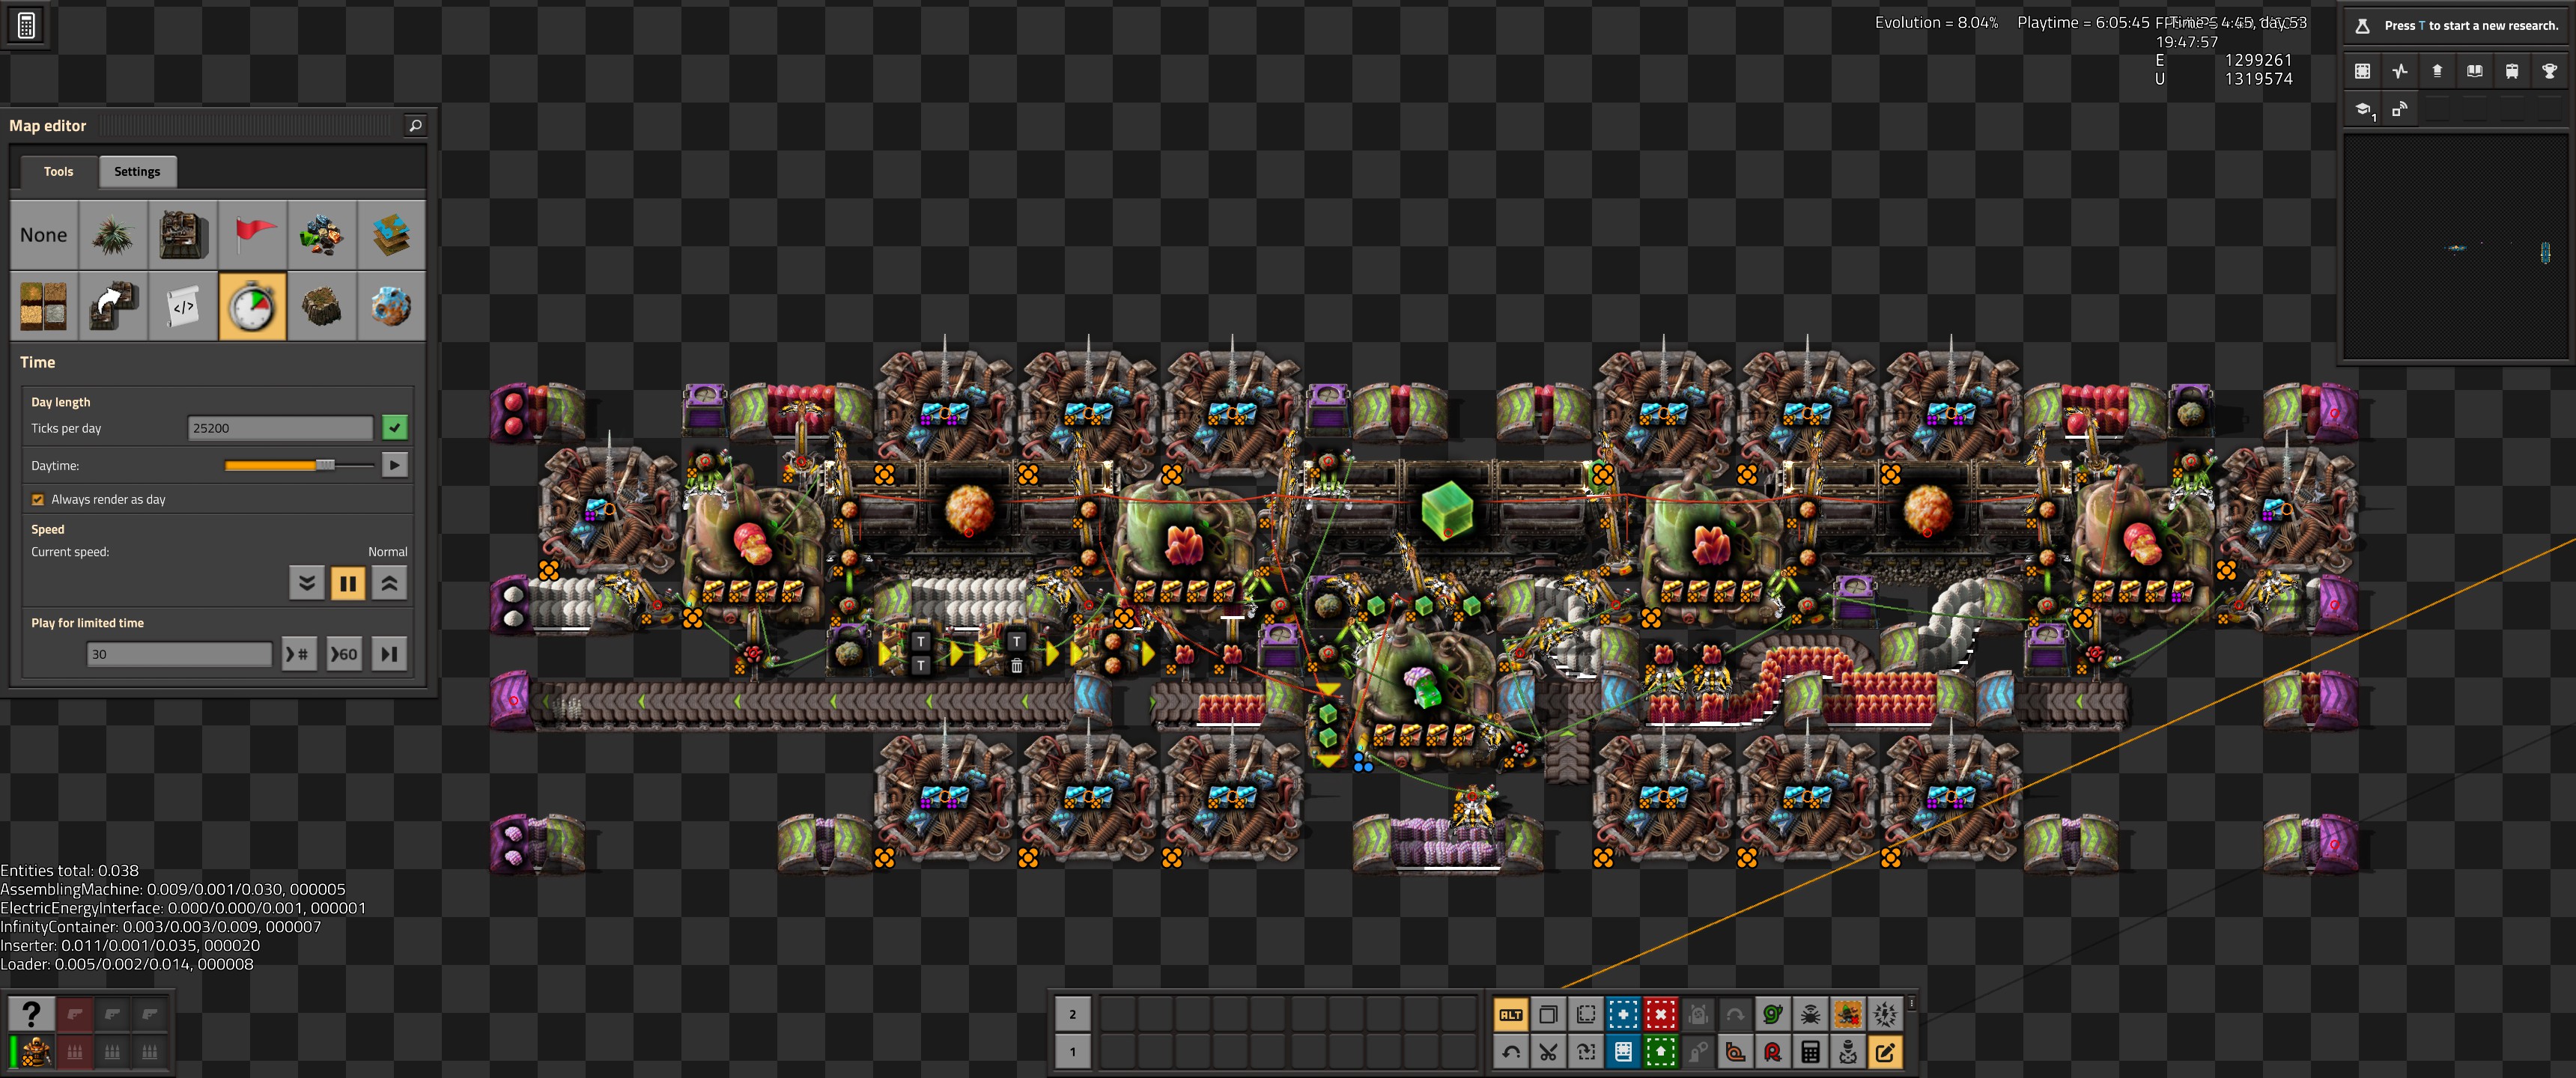Edit the play for limited time field
This screenshot has height=1078, width=2576.
pyautogui.click(x=179, y=654)
